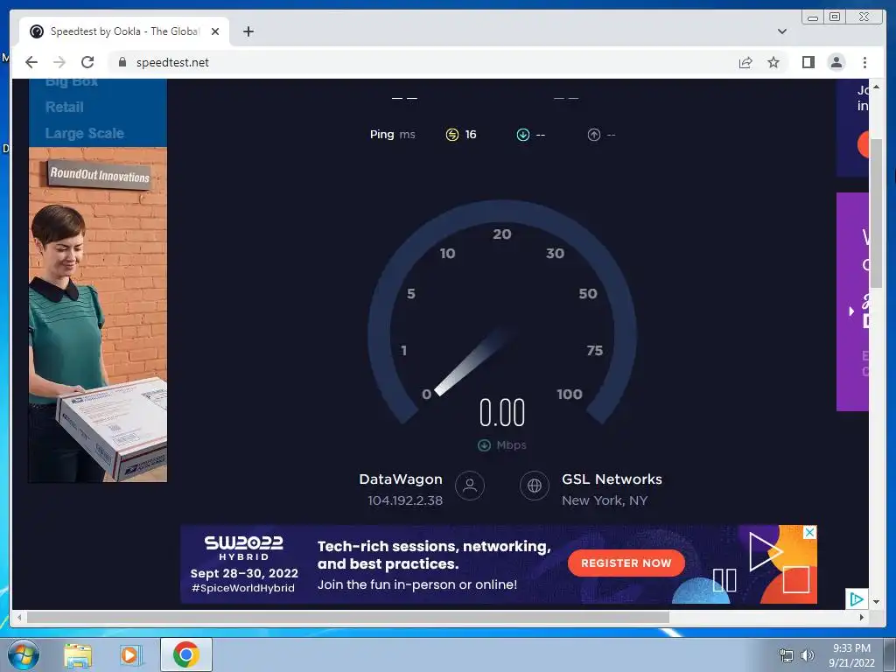Click the Retail ad link
This screenshot has width=896, height=672.
65,107
